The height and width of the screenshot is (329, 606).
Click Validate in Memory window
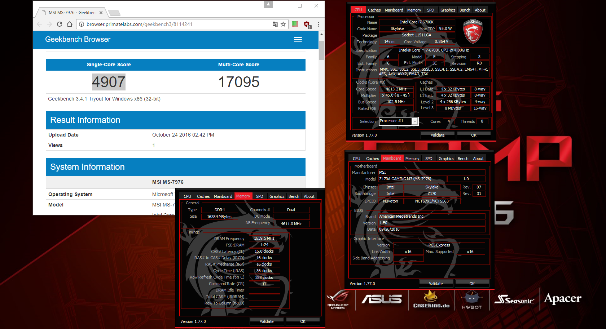point(267,321)
